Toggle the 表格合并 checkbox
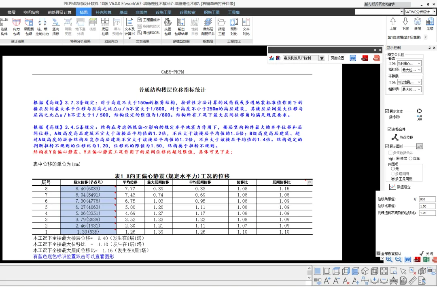 [389, 129]
